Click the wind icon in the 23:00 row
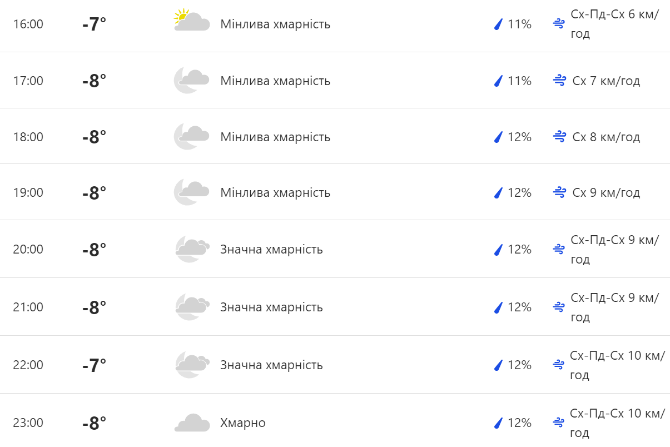This screenshot has height=447, width=670. (x=559, y=423)
